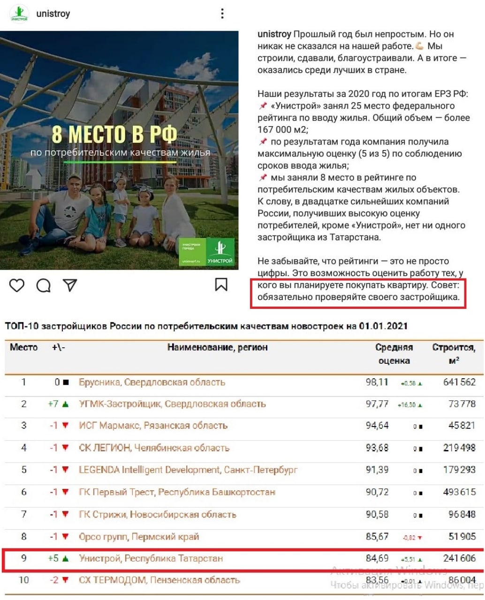
Task: Select the Средняя оценка column header
Action: pos(394,354)
